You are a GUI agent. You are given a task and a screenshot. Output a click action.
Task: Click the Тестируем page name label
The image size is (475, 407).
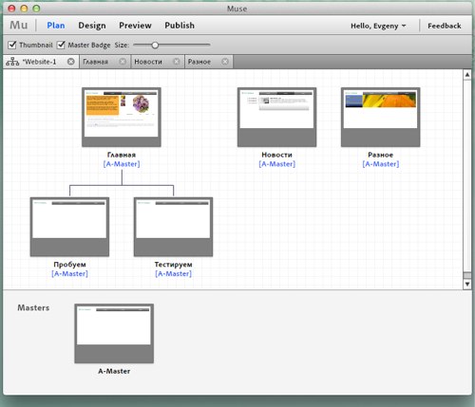tap(173, 265)
